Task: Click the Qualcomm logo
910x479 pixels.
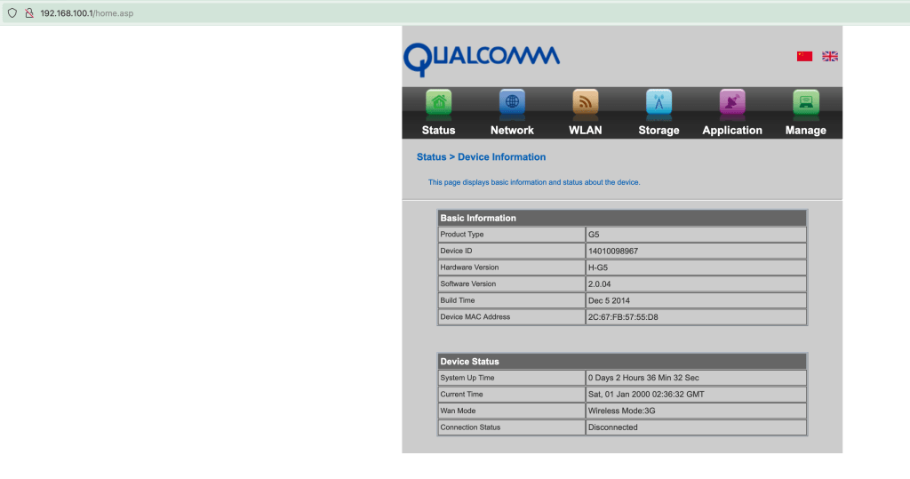Action: click(481, 58)
